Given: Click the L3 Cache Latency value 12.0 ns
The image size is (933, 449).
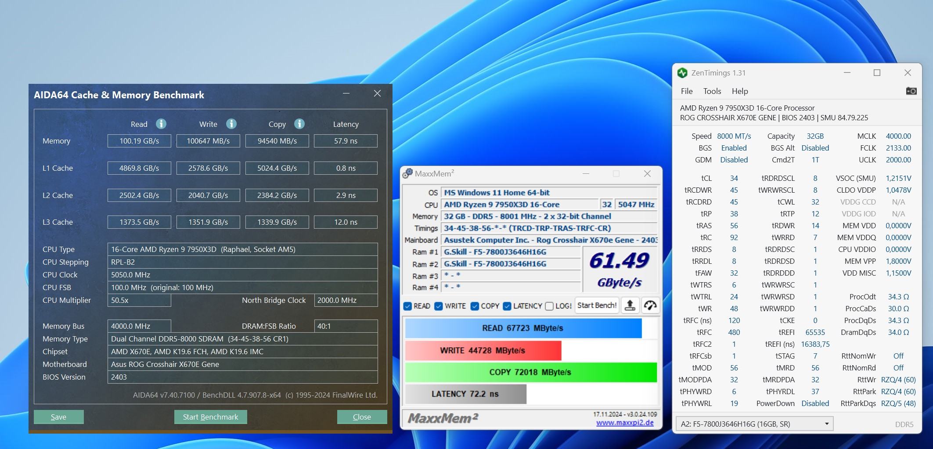Looking at the screenshot, I should click(x=346, y=222).
